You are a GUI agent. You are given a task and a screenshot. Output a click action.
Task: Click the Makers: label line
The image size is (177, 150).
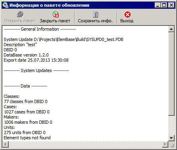click(11, 117)
